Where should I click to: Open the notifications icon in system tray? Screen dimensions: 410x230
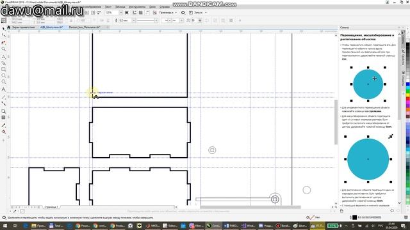[x=403, y=226]
